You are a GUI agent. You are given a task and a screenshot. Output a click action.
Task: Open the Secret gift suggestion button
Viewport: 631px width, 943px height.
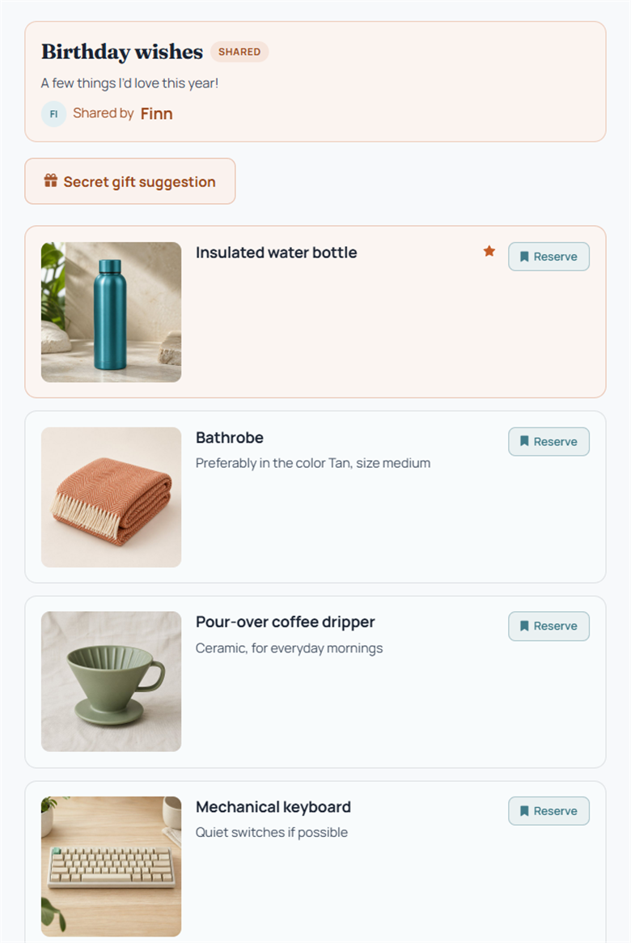tap(129, 181)
